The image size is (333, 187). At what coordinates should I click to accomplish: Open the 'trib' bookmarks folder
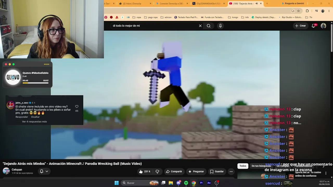coord(245,17)
